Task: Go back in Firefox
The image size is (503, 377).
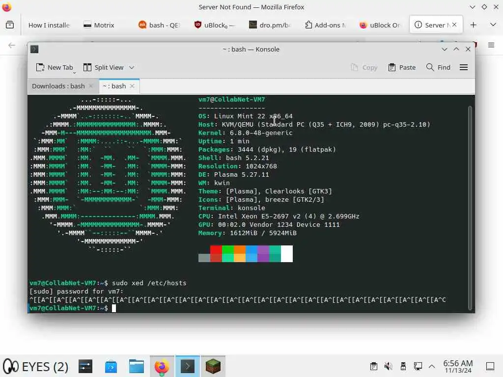Action: click(x=12, y=45)
